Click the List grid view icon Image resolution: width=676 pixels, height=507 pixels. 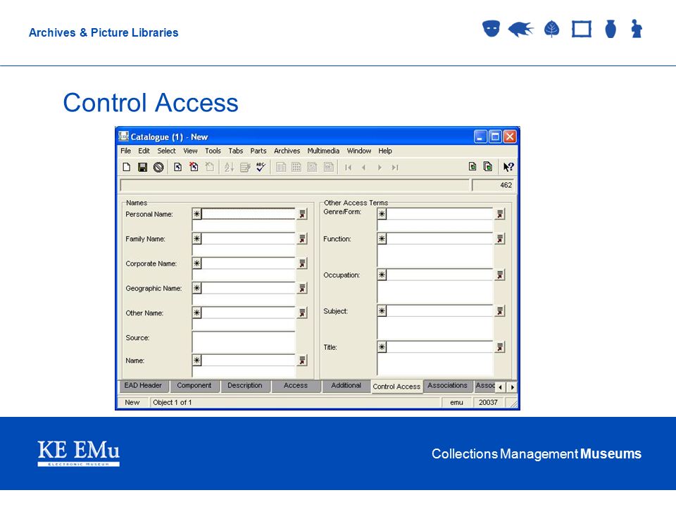pyautogui.click(x=296, y=168)
